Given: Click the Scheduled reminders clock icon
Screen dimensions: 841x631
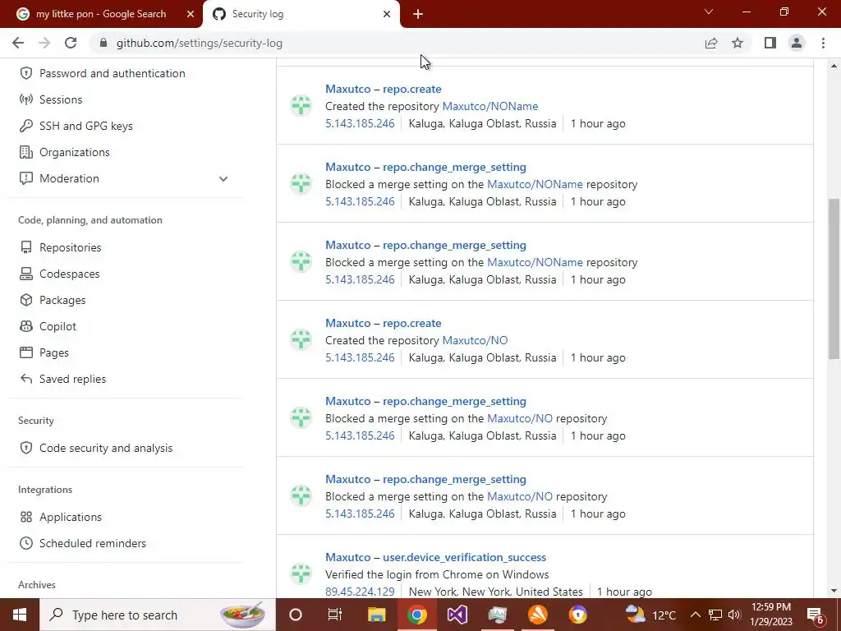Looking at the screenshot, I should [25, 543].
